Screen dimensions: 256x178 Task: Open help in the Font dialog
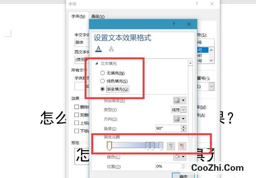(x=197, y=4)
